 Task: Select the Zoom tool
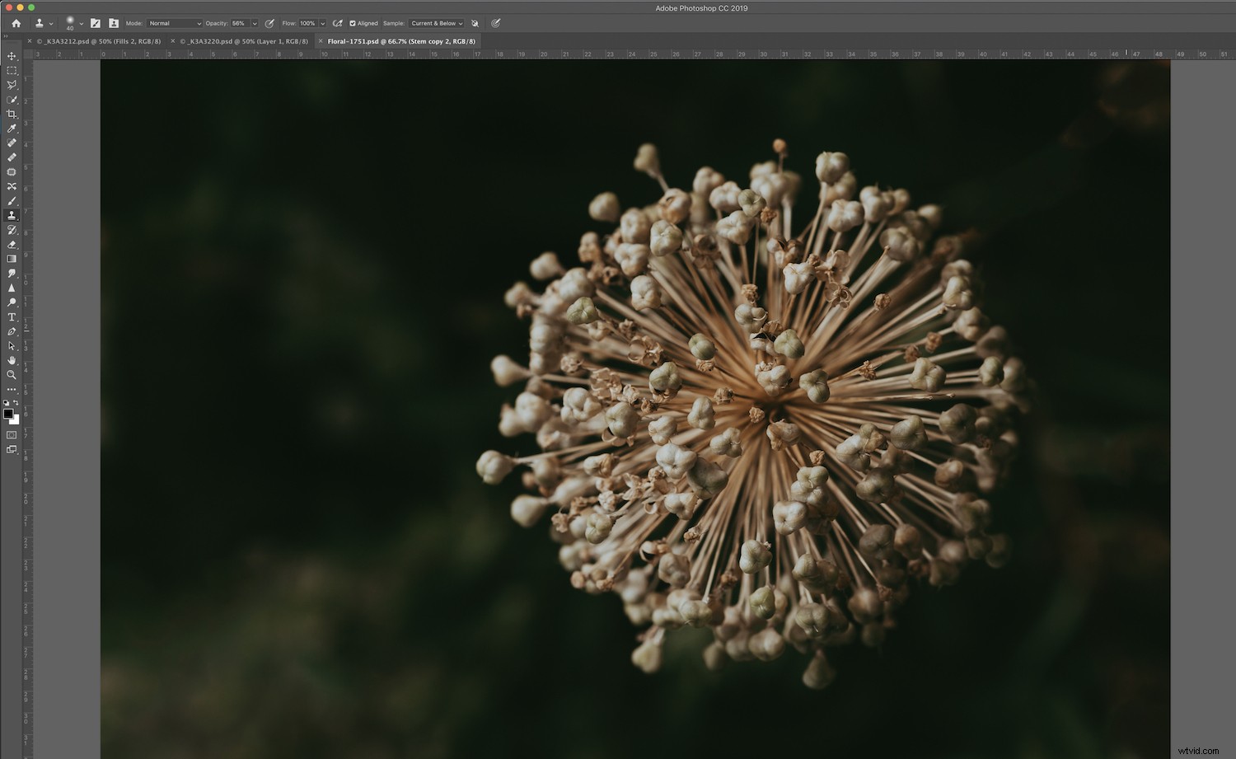point(12,375)
